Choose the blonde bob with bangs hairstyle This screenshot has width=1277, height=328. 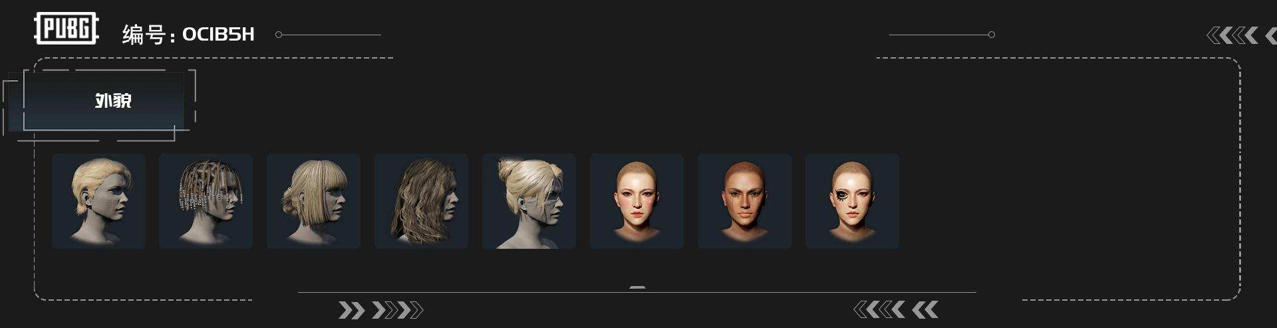point(314,201)
